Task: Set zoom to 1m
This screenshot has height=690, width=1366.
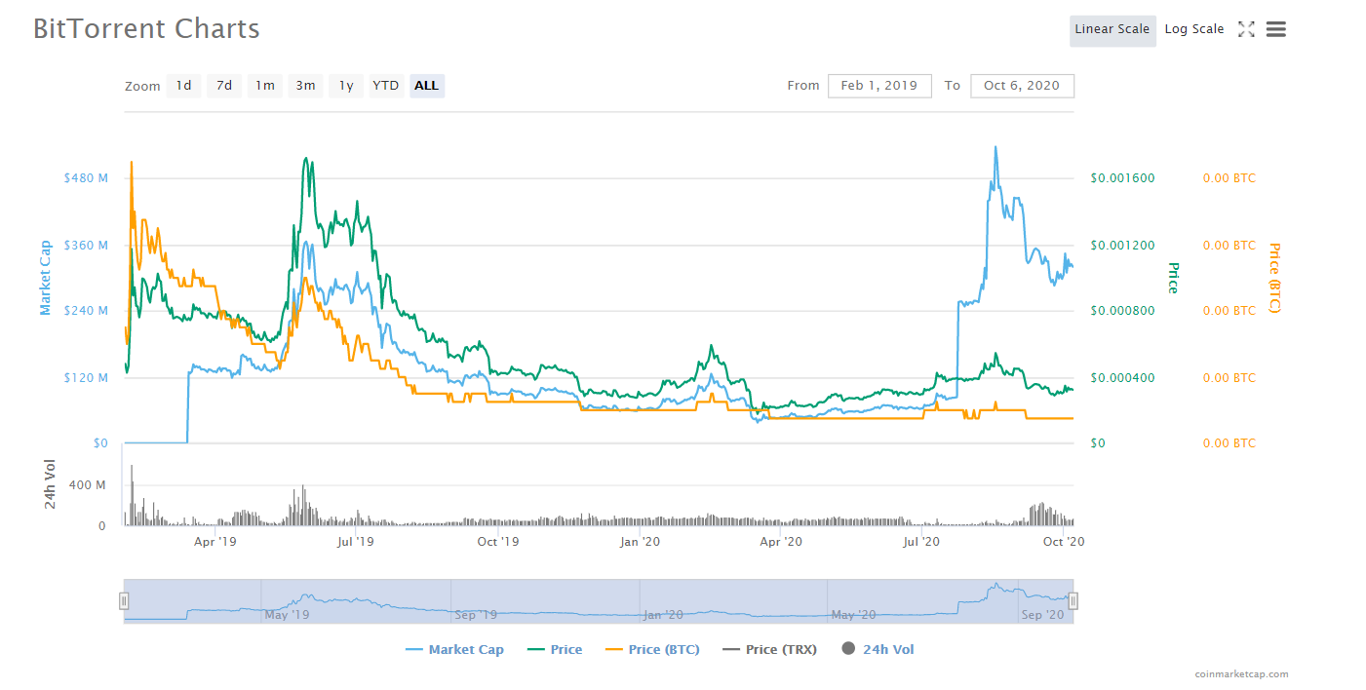Action: pos(265,86)
